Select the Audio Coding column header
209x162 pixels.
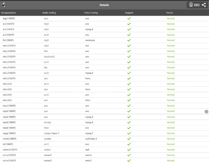tap(49, 13)
